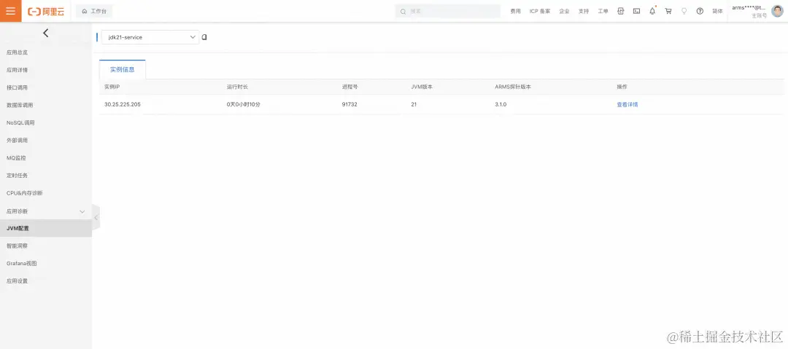Click the JVM版本 column header
Image resolution: width=788 pixels, height=349 pixels.
(422, 87)
